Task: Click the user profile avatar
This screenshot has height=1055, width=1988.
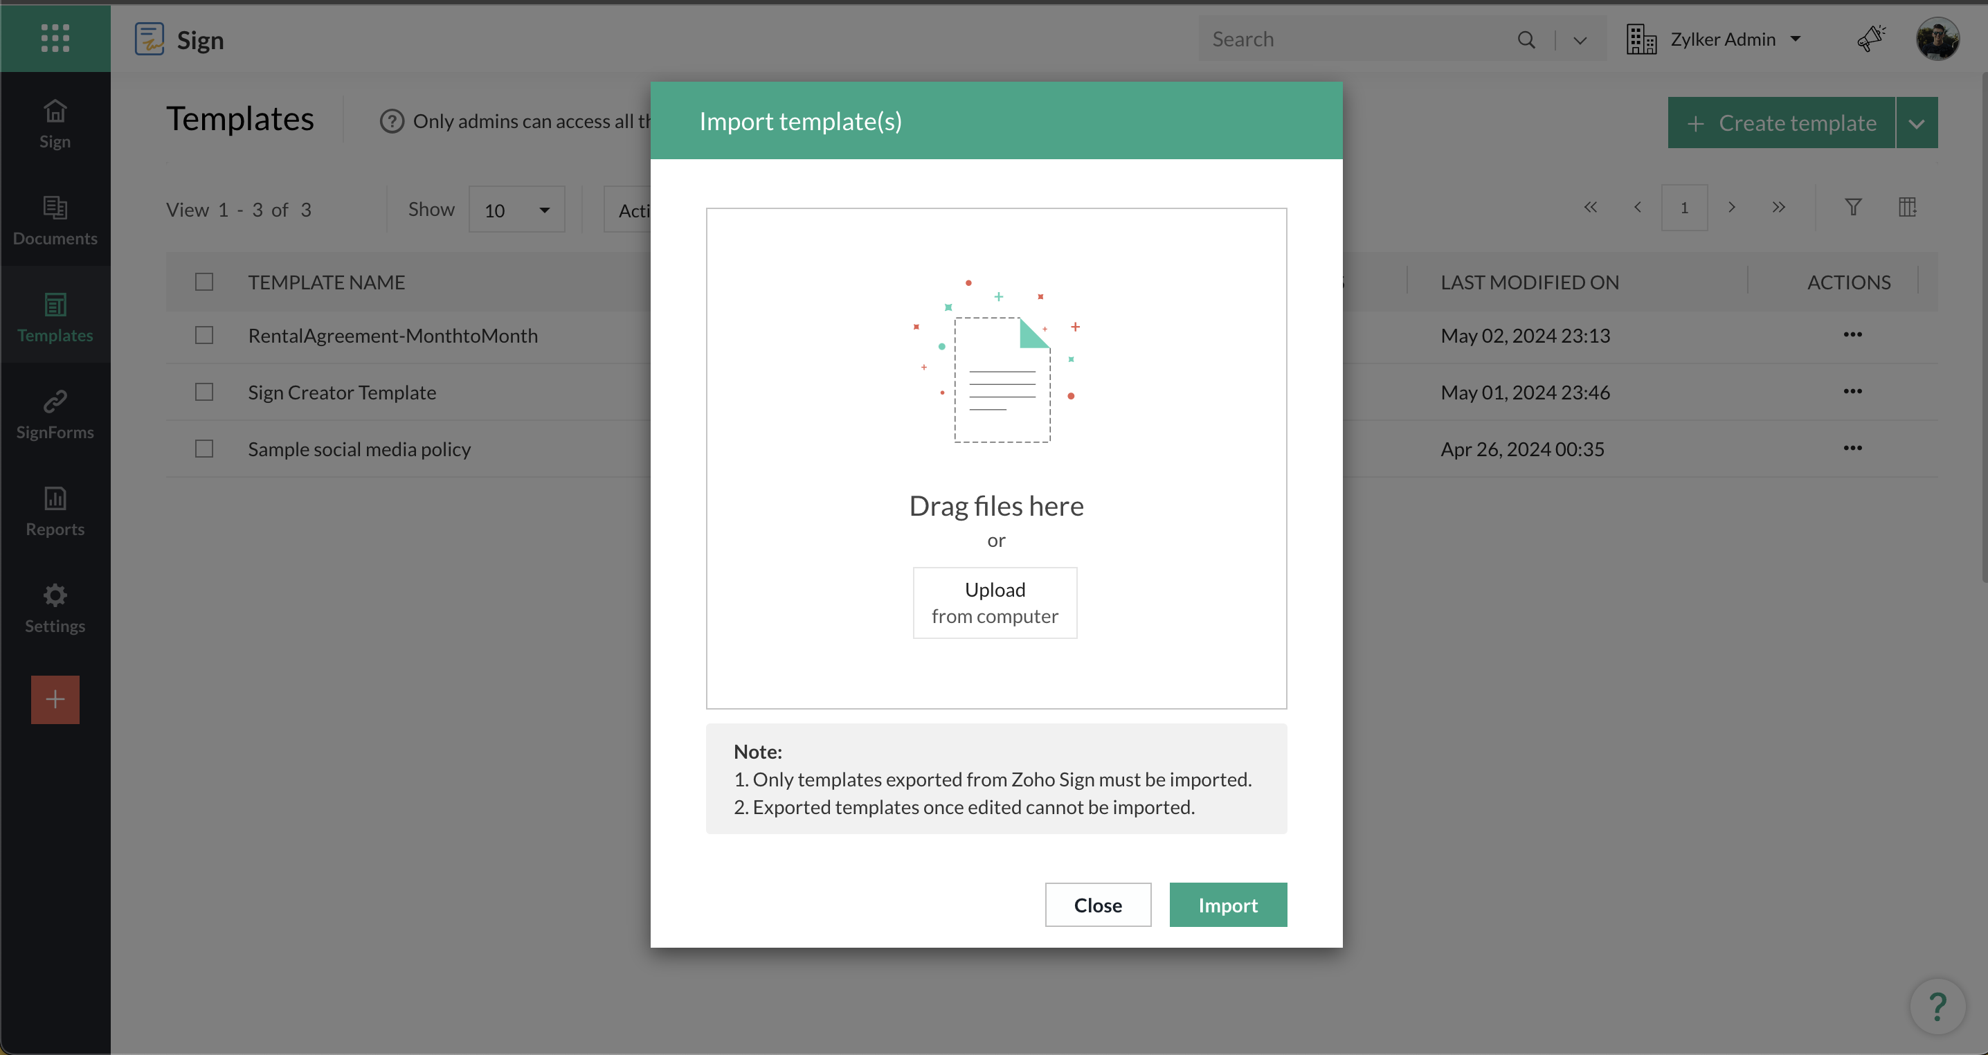Action: [1937, 39]
